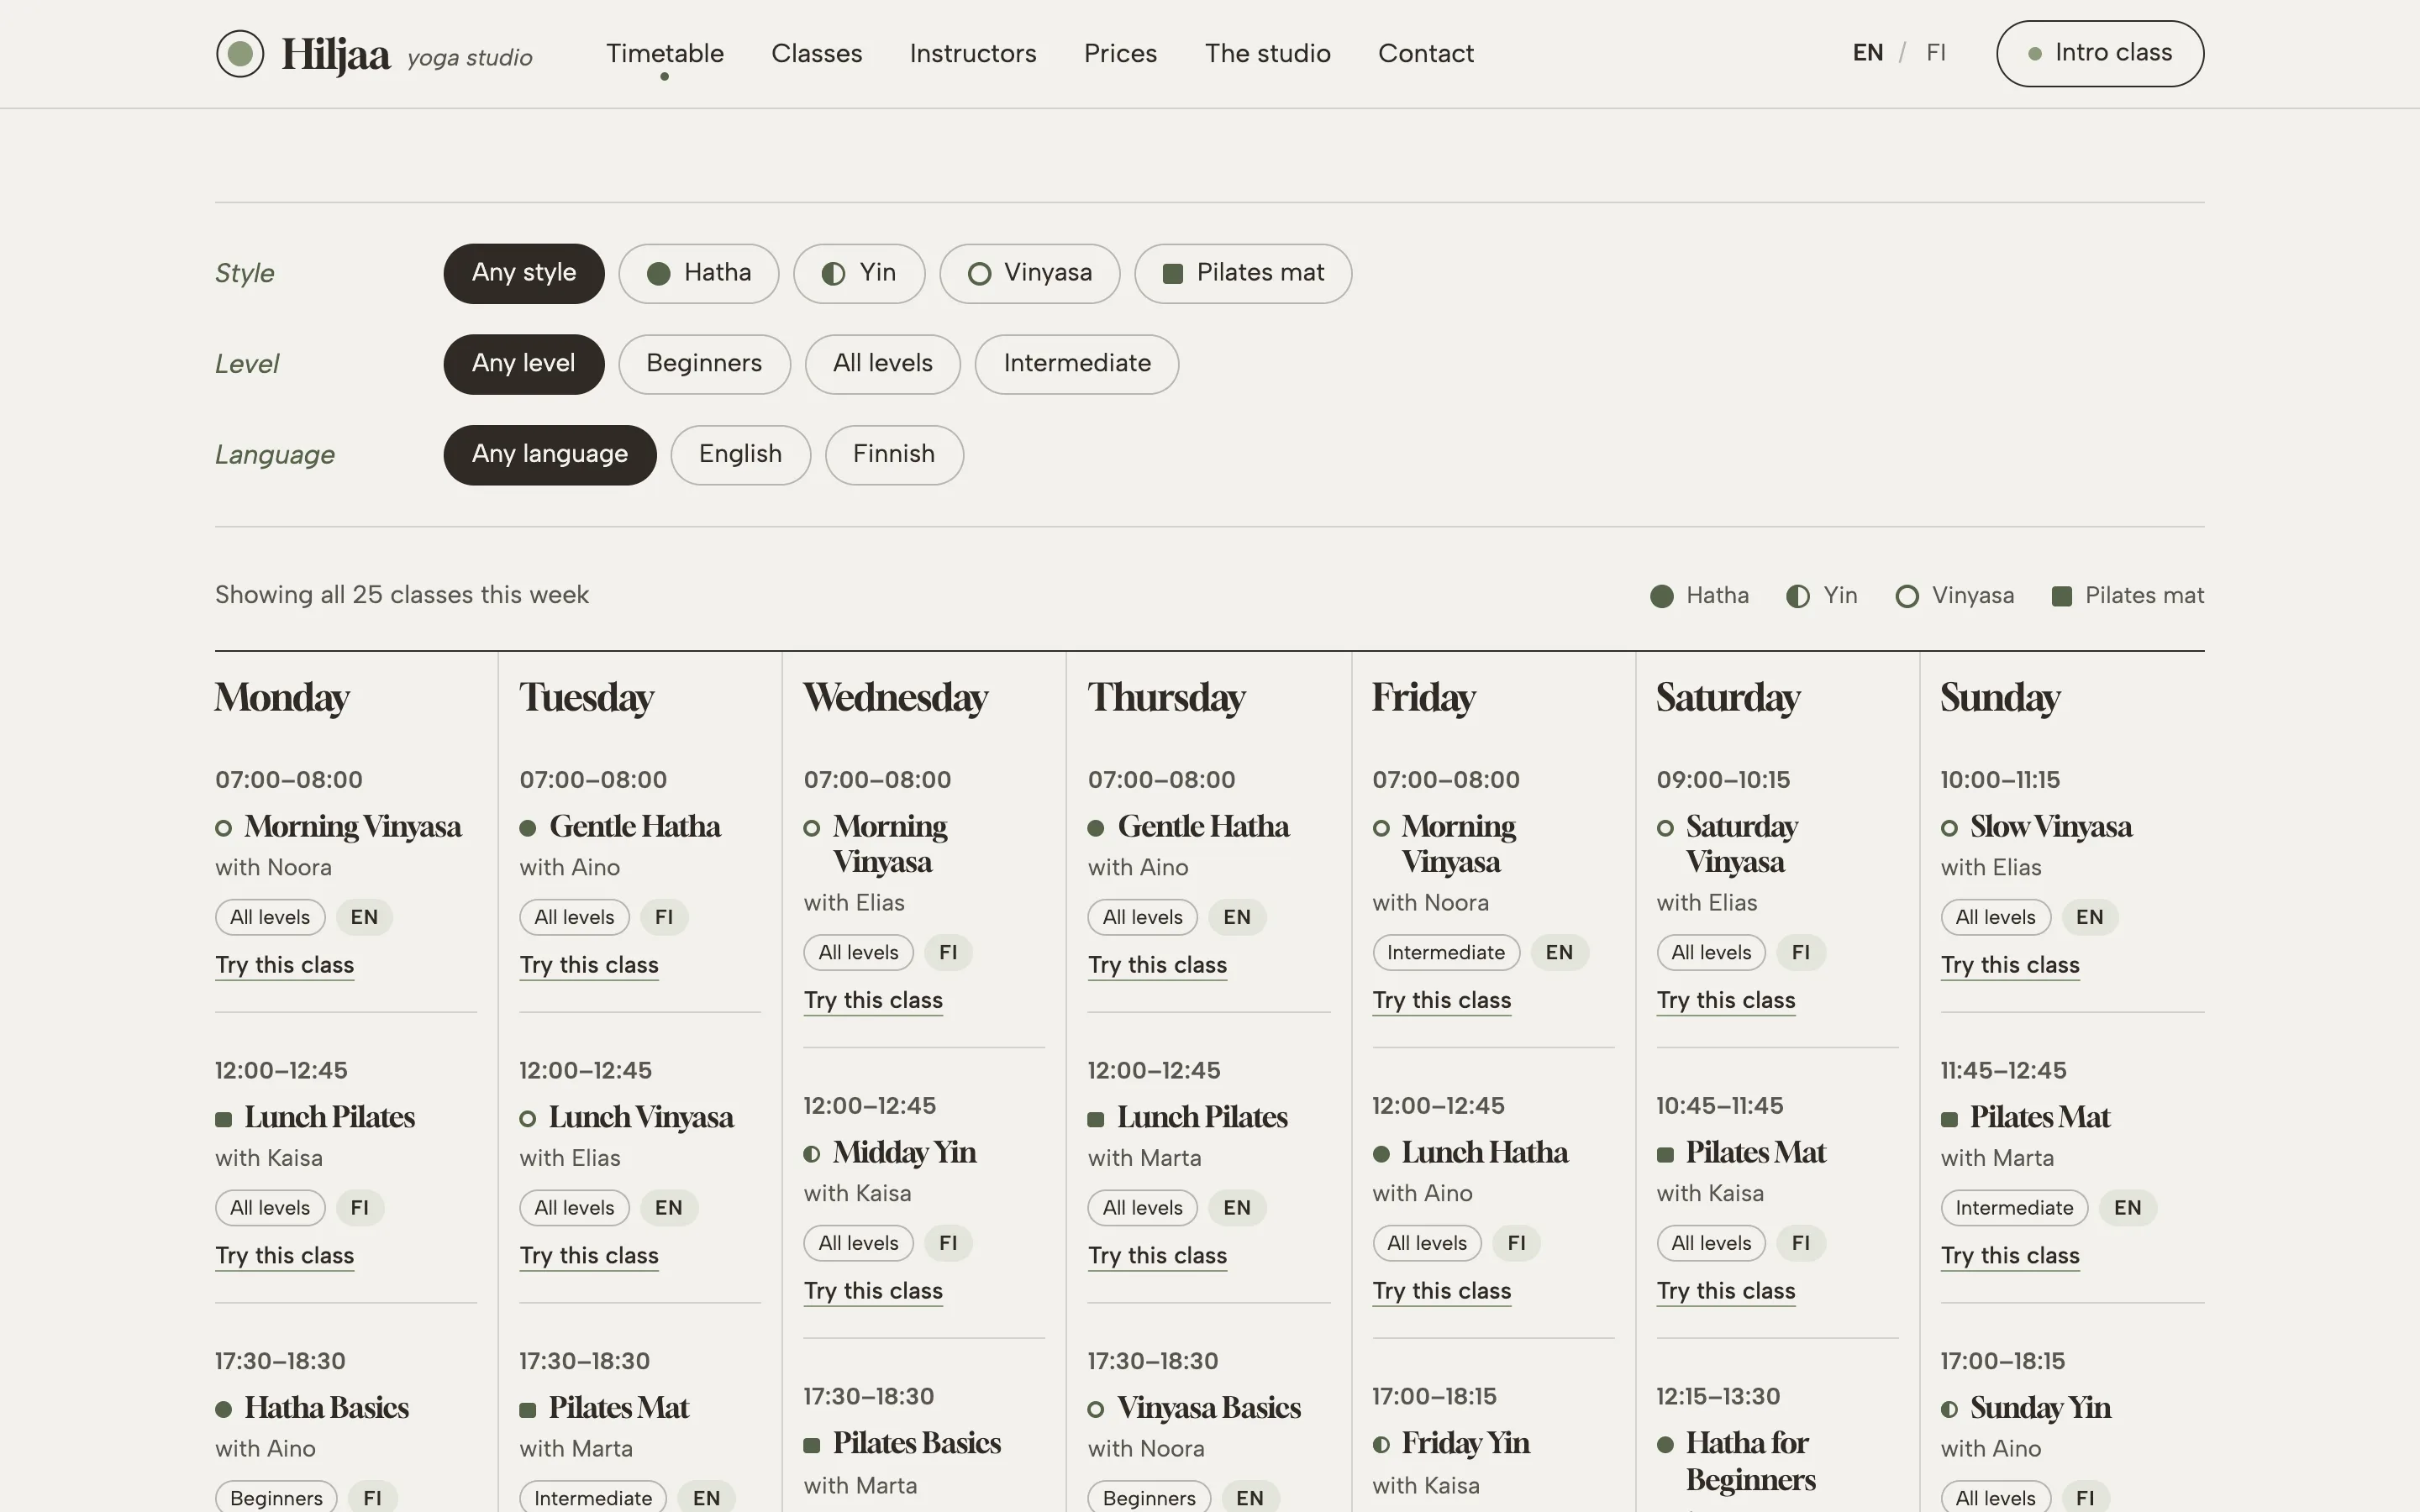The width and height of the screenshot is (2420, 1512).
Task: Choose the Intermediate level filter
Action: (1077, 364)
